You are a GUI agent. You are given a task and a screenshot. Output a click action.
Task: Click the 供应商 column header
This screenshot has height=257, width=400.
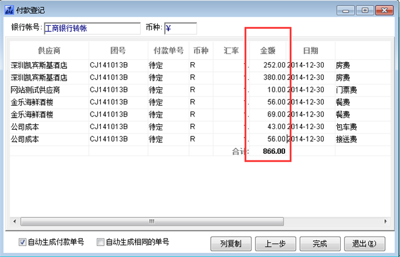click(49, 51)
